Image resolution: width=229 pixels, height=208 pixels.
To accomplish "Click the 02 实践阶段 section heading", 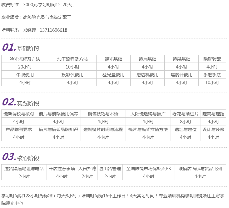I will point(21,103).
